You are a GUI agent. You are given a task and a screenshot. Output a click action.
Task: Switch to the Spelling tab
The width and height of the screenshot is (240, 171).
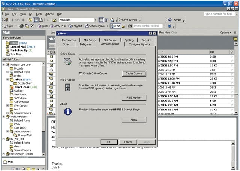pos(129,40)
